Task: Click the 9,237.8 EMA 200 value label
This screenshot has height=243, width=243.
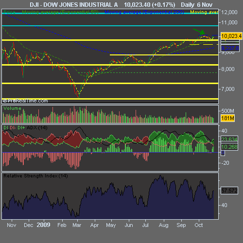Action: click(230, 48)
